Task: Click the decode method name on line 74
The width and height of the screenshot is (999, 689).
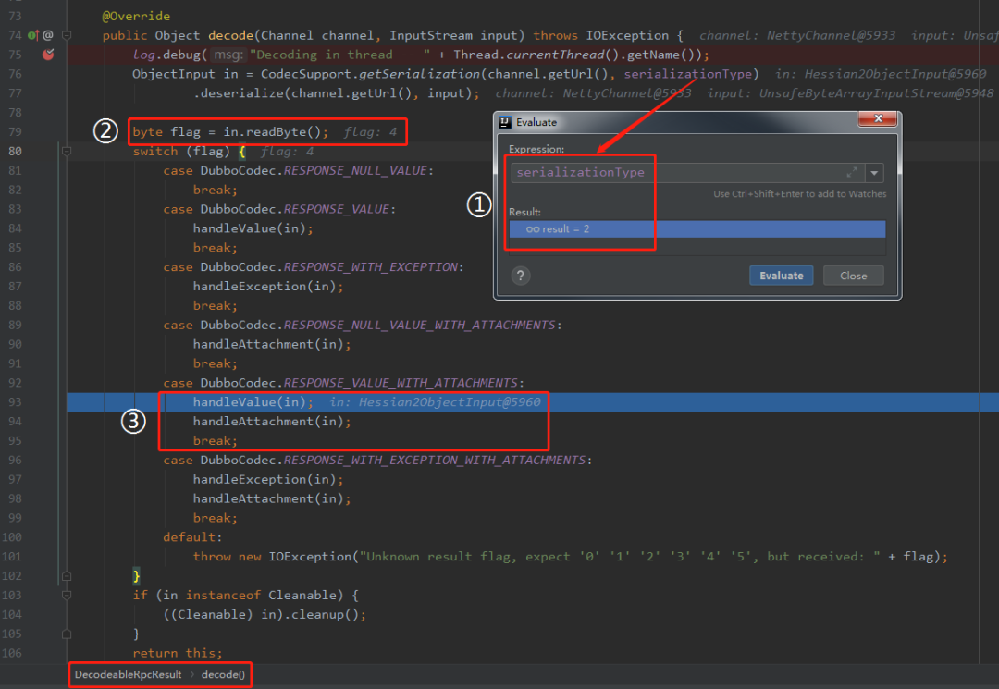Action: point(230,36)
